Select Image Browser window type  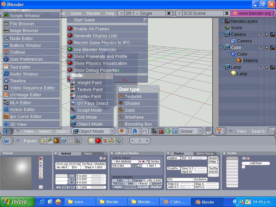[31, 31]
